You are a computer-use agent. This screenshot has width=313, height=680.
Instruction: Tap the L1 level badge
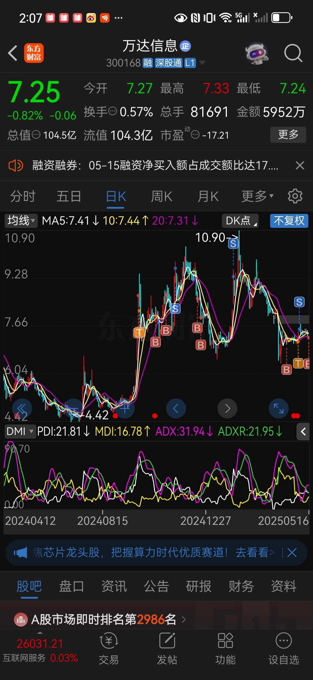(190, 63)
